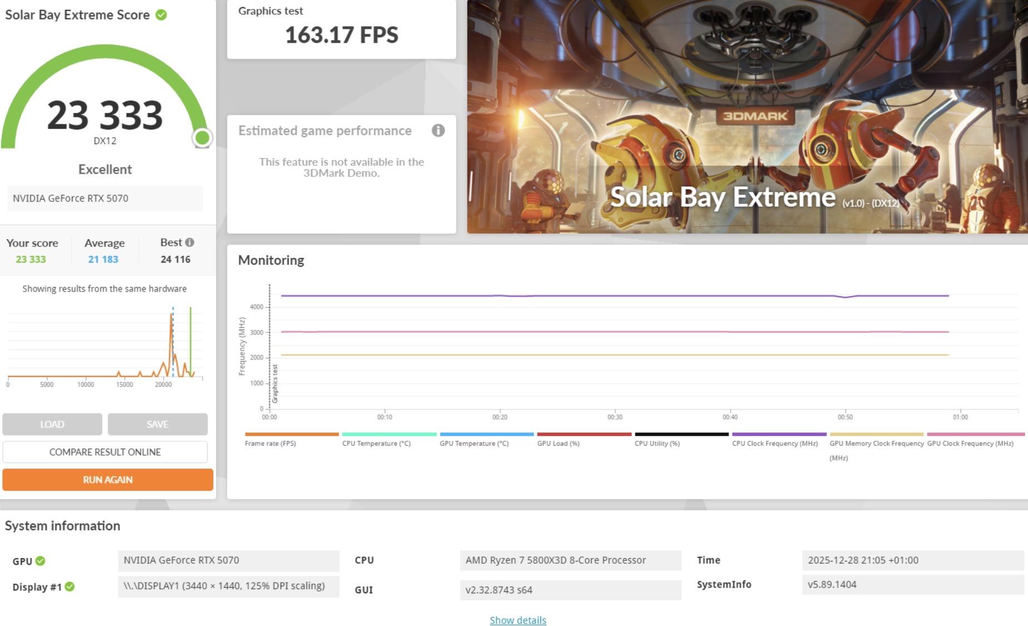Click the info icon next to Best score
The width and height of the screenshot is (1028, 626).
click(x=190, y=243)
